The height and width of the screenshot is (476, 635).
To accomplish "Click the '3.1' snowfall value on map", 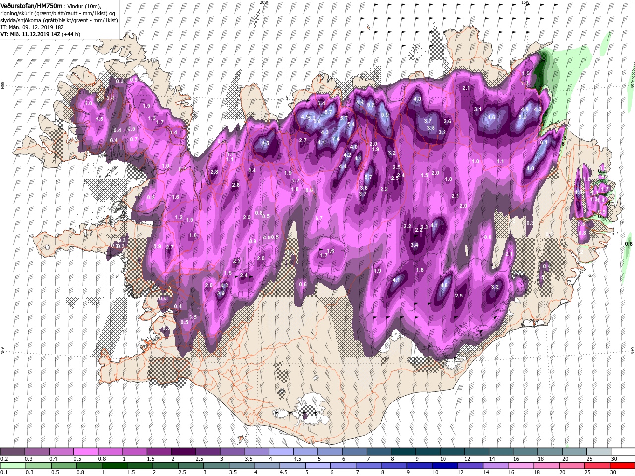I will 478,109.
